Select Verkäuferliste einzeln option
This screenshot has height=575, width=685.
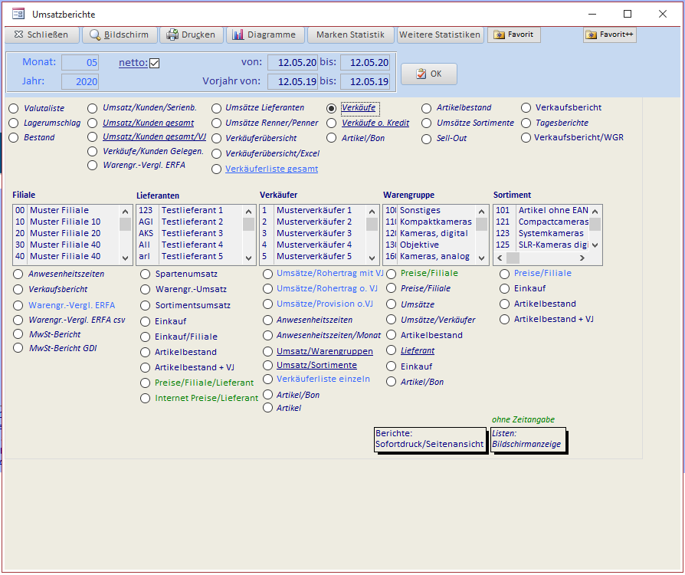tap(268, 379)
